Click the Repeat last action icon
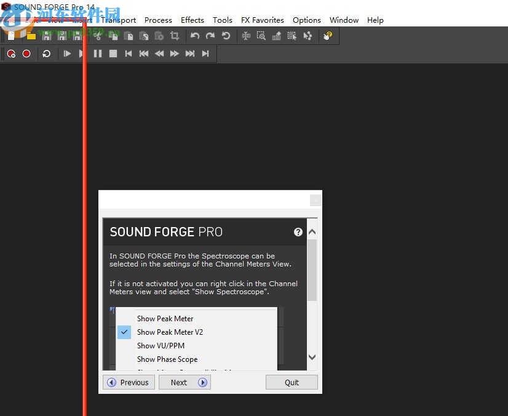 [226, 36]
